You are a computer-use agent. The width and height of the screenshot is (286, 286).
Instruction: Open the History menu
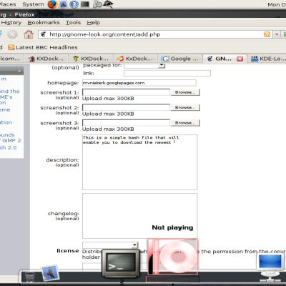tap(11, 23)
